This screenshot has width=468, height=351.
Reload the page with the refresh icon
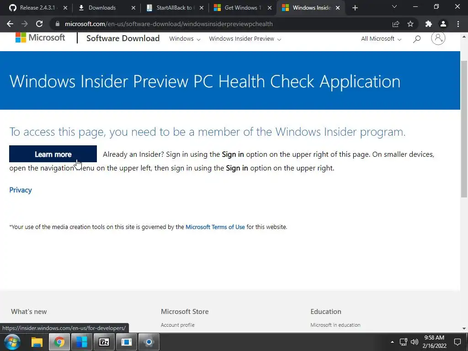[39, 24]
